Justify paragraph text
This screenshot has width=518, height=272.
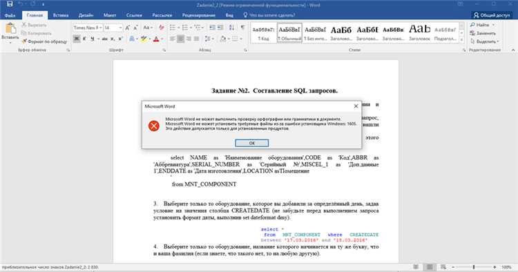[196, 39]
